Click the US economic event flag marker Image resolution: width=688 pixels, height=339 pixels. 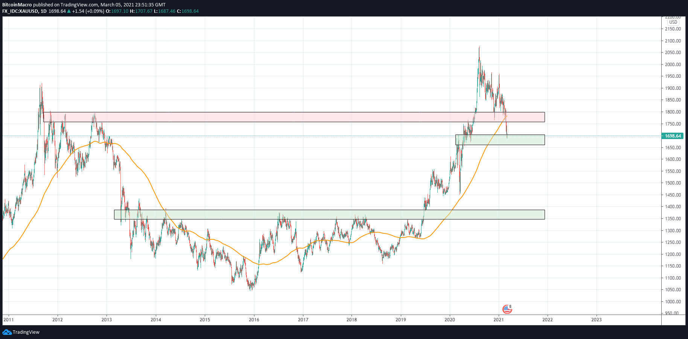pyautogui.click(x=507, y=309)
